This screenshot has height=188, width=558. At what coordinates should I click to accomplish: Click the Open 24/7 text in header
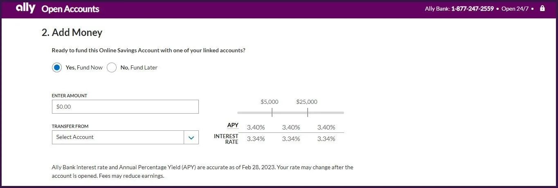coord(515,9)
